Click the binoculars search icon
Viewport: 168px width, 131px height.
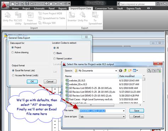[158, 4]
